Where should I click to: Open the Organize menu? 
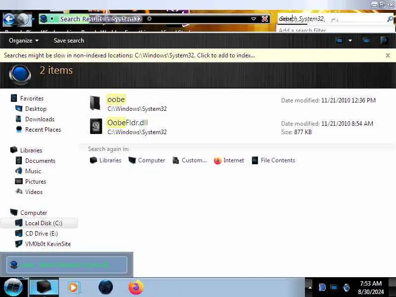(x=23, y=41)
